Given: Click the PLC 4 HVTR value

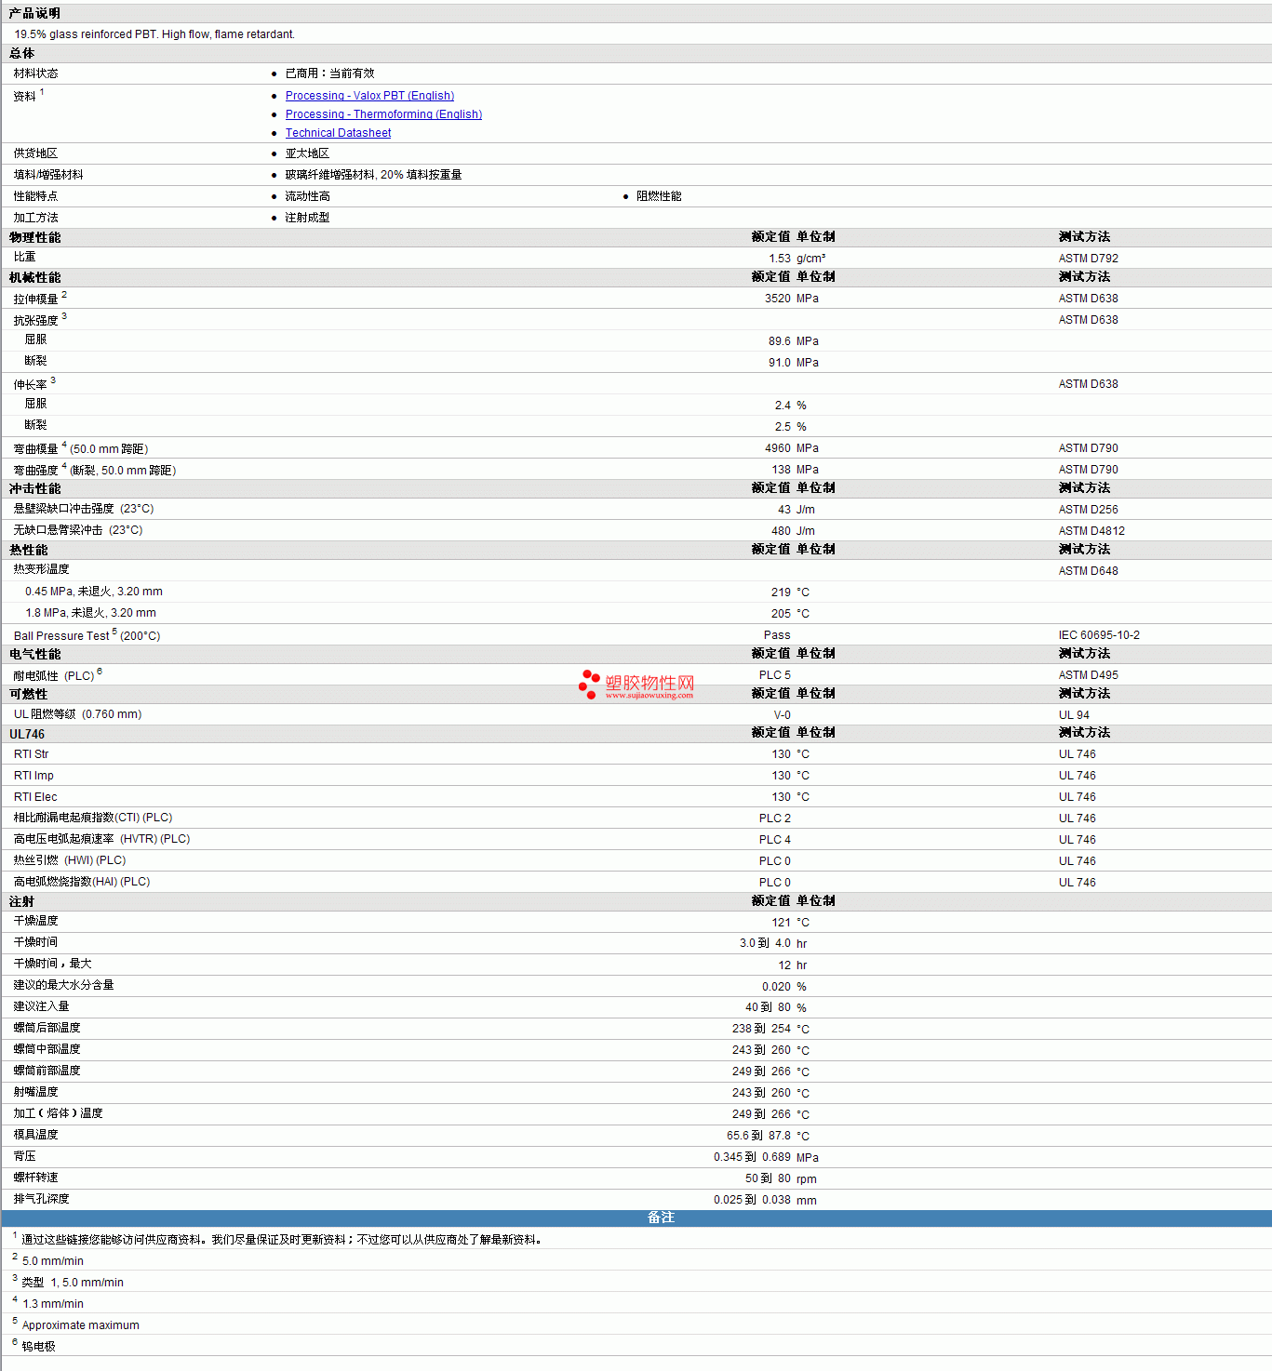Looking at the screenshot, I should pyautogui.click(x=775, y=840).
